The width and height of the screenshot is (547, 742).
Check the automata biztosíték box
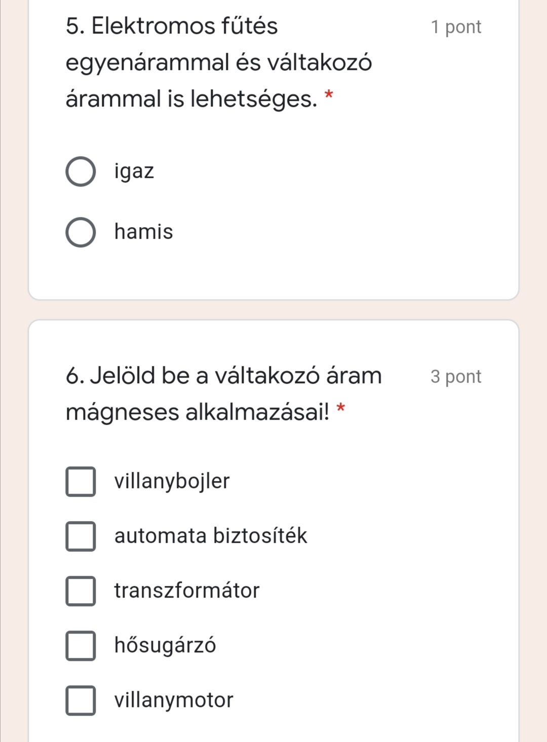coord(81,536)
